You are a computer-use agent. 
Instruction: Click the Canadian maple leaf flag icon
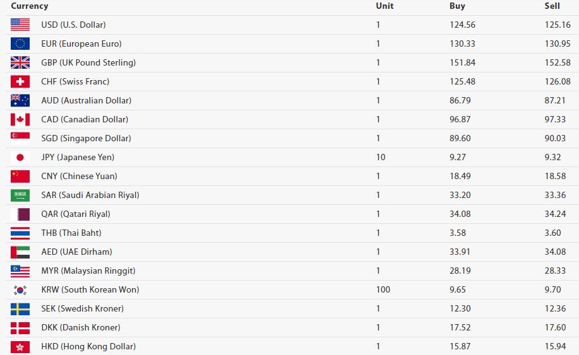20,119
